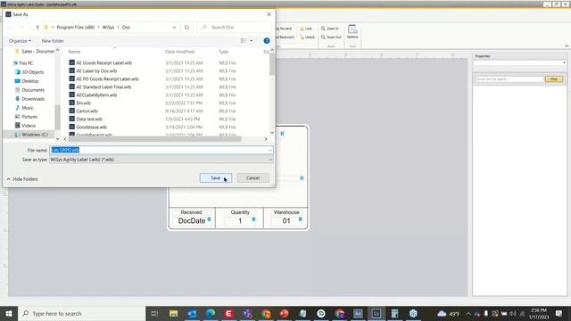Sort files by Date modified column
This screenshot has width=571, height=321.
(179, 52)
